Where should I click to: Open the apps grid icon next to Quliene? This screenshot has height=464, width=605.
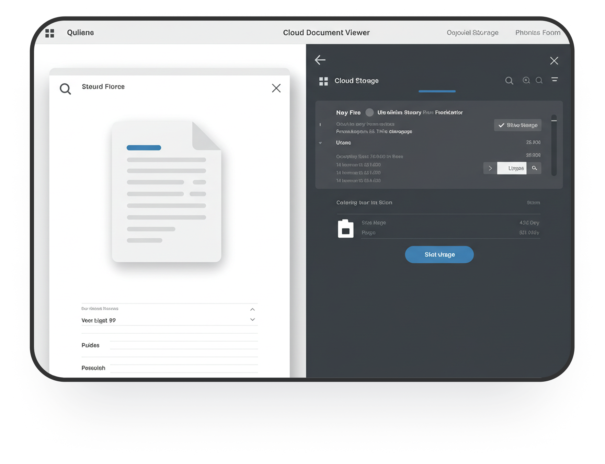50,33
